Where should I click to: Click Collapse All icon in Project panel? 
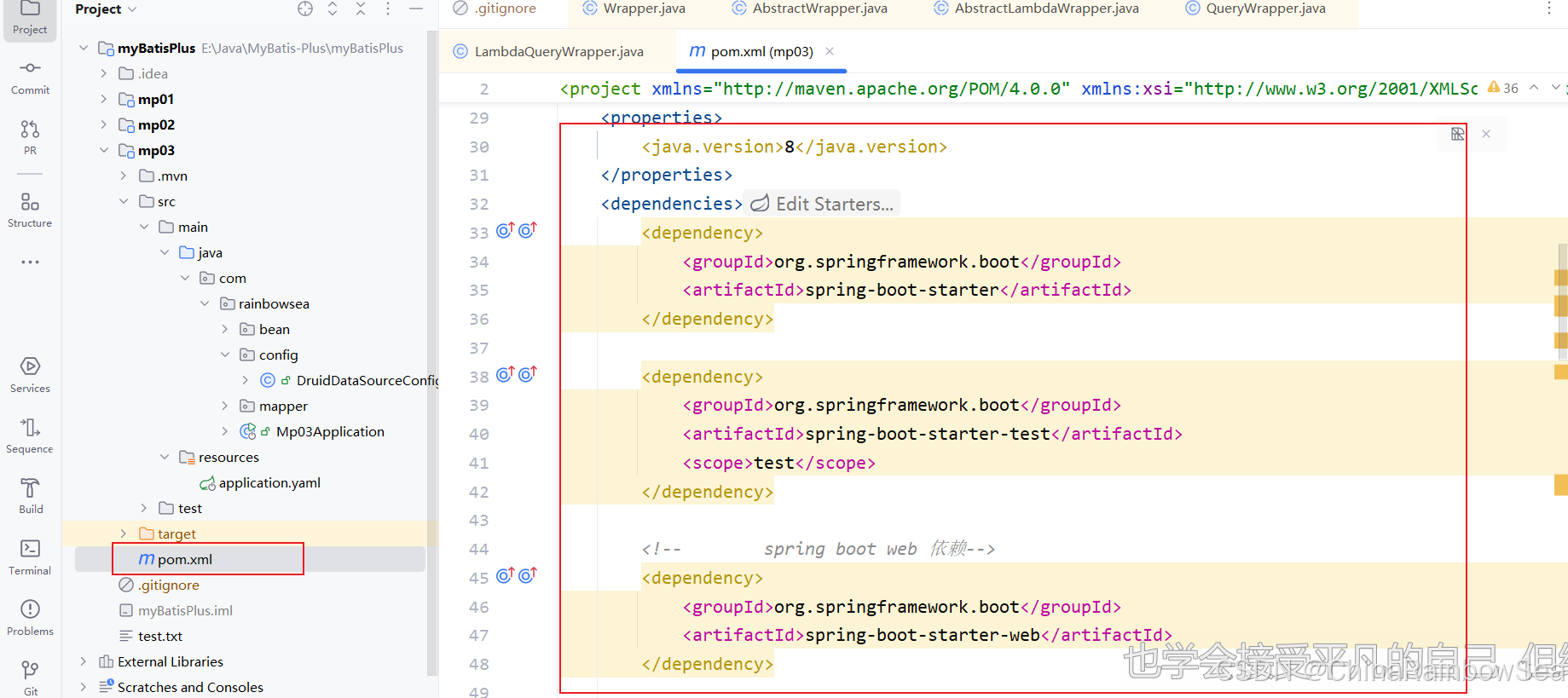(361, 9)
